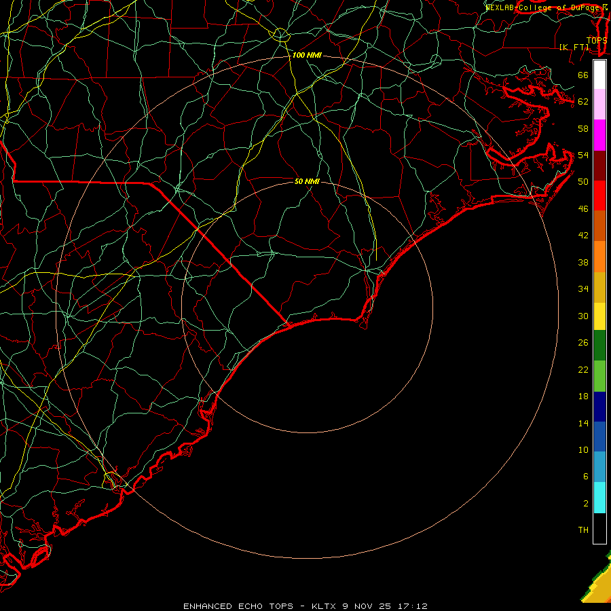Click the '30' legend value
This screenshot has height=611, width=611.
pyautogui.click(x=583, y=316)
